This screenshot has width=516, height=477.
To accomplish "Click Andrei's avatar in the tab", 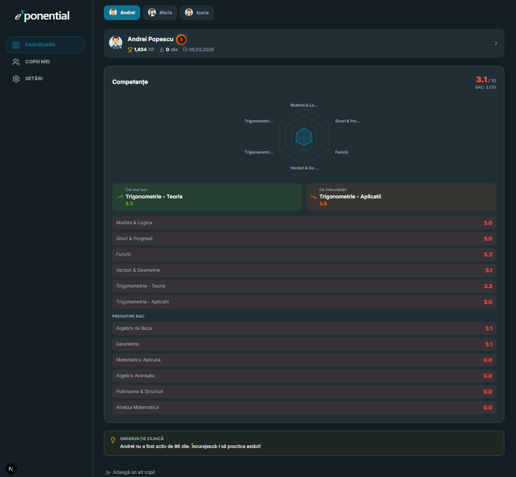I will coord(113,13).
